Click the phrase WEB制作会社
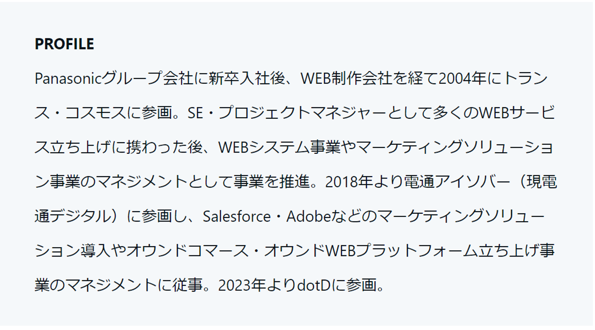The height and width of the screenshot is (330, 595). pos(346,78)
